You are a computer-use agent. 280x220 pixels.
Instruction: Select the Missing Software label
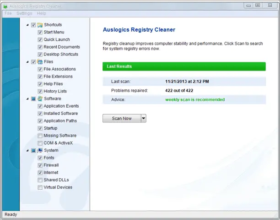(60, 136)
